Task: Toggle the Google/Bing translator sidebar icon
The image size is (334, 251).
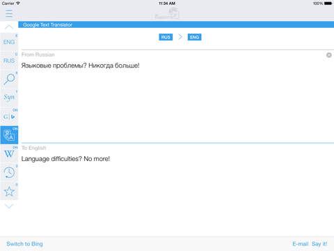Action: 9,116
